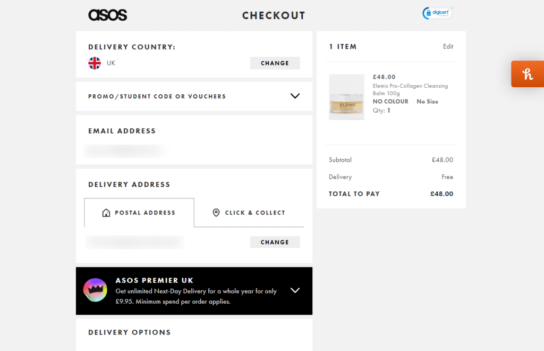Viewport: 544px width, 351px height.
Task: Click Change next to the delivery country
Action: coord(275,63)
